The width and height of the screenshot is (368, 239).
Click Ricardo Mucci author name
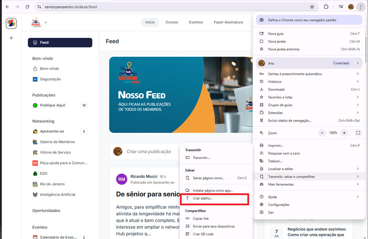(144, 176)
